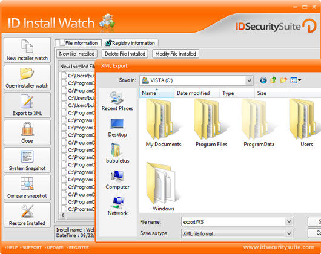Click the Close padlock icon button

tap(27, 132)
